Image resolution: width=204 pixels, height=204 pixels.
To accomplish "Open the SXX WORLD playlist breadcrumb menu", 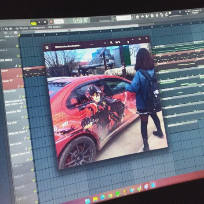I will coord(55,27).
